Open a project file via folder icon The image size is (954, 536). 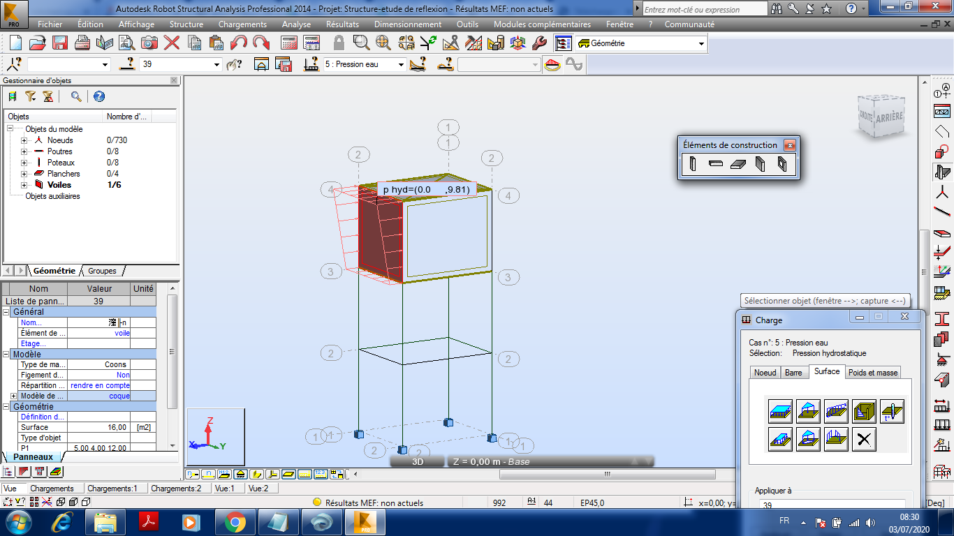point(38,43)
